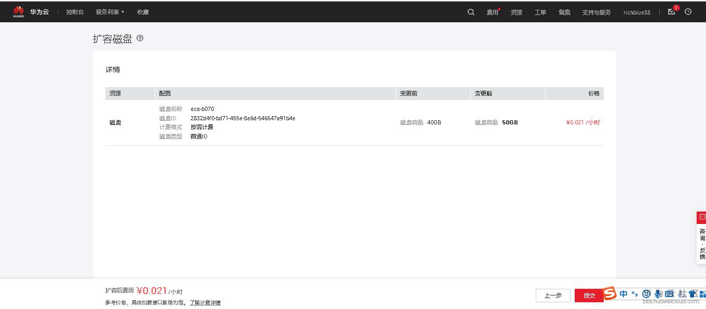Click the Huawei Cloud logo
The height and width of the screenshot is (309, 706).
coord(31,12)
